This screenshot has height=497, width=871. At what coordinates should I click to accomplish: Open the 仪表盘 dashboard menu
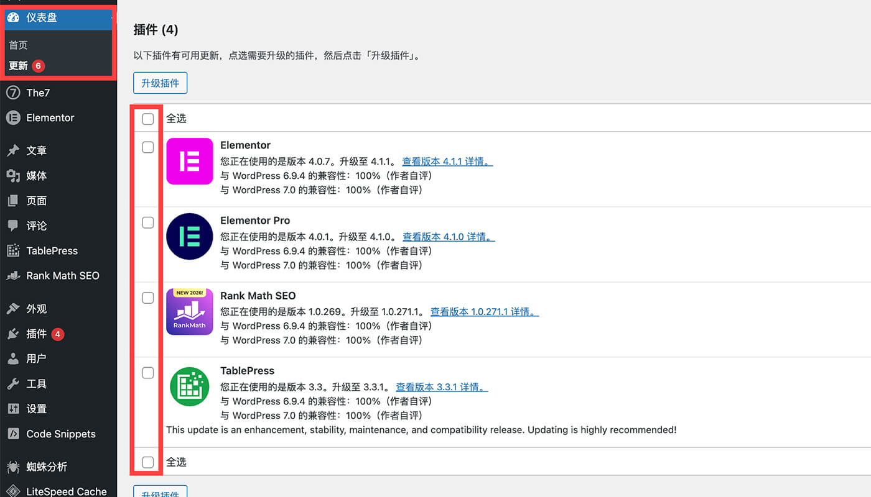58,17
